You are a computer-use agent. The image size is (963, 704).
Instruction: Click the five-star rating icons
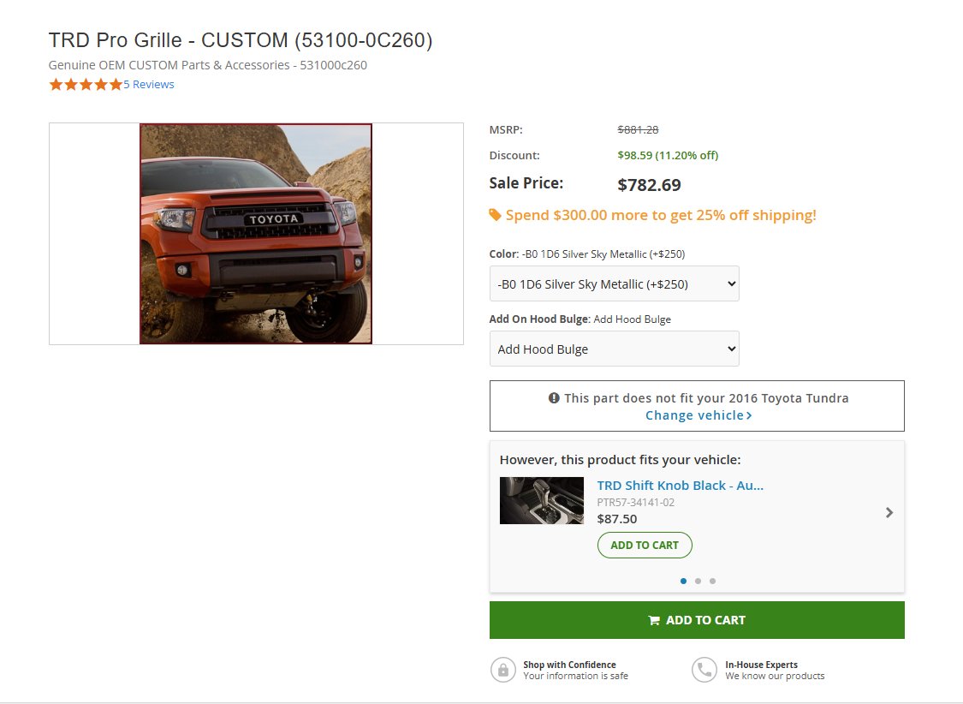[86, 85]
